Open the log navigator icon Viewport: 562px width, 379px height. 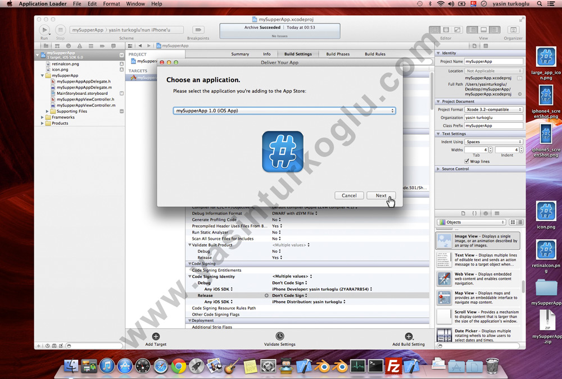(114, 46)
